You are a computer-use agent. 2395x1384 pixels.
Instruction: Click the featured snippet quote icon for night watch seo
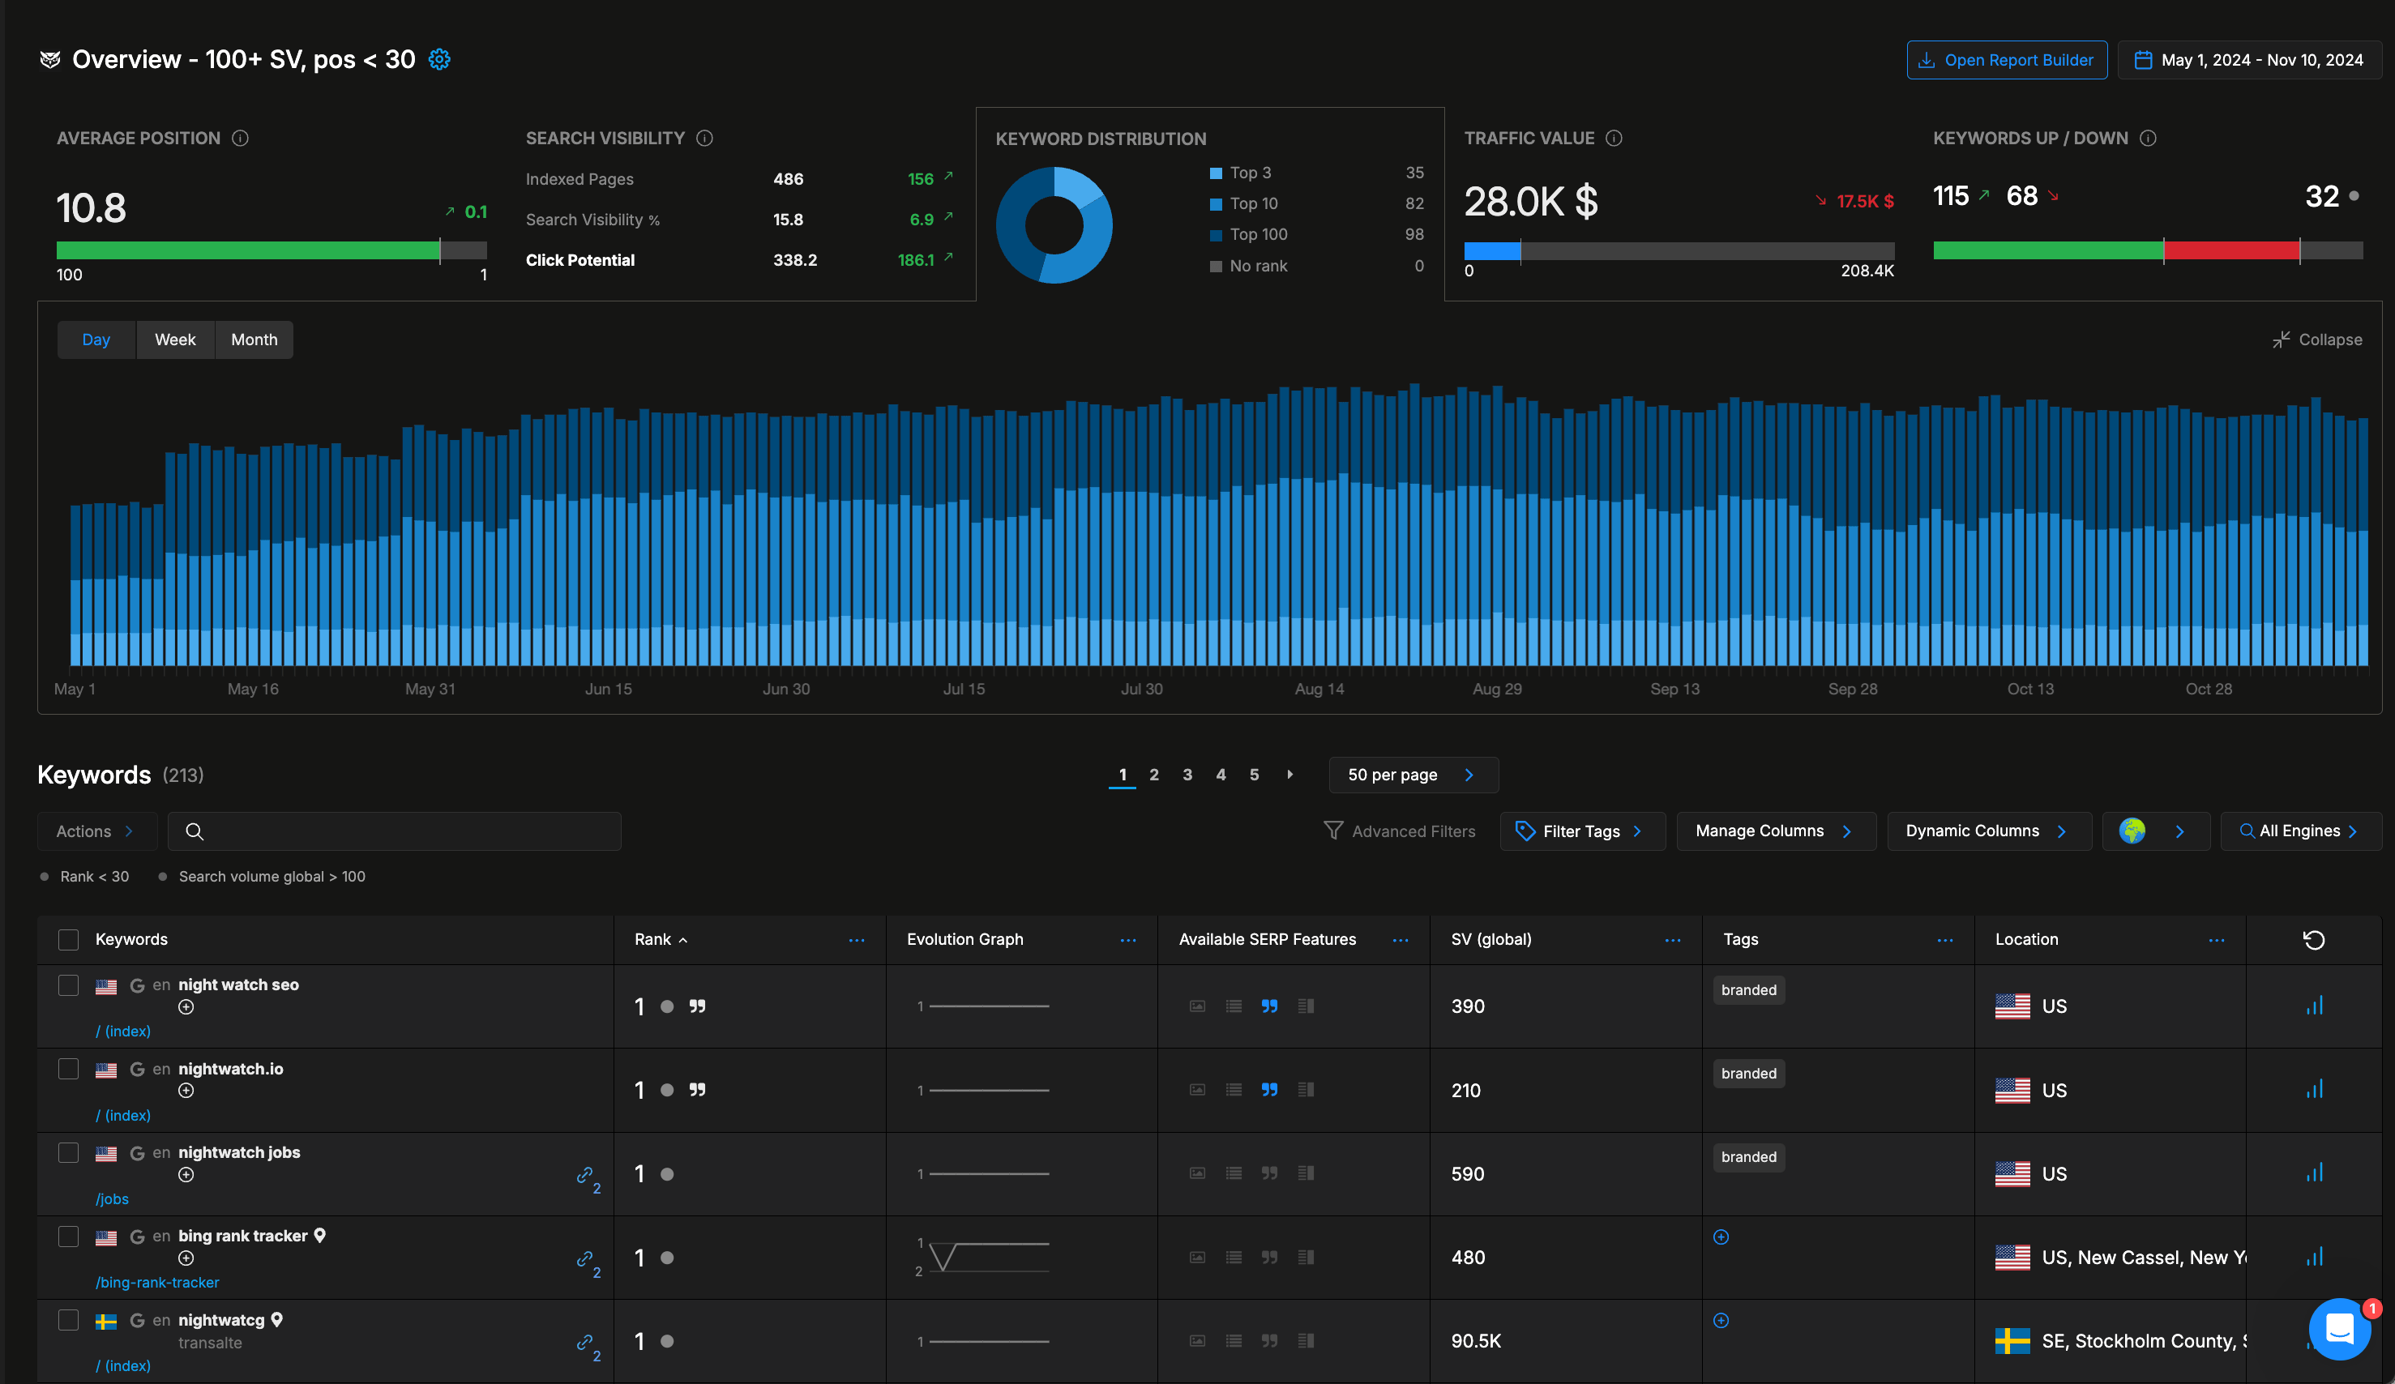pos(699,1006)
